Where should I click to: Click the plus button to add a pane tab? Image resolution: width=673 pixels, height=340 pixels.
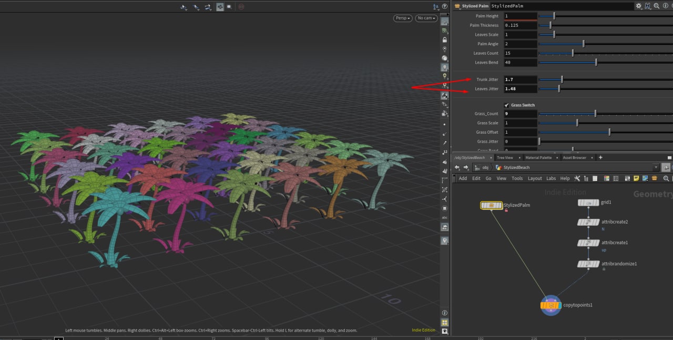[600, 157]
